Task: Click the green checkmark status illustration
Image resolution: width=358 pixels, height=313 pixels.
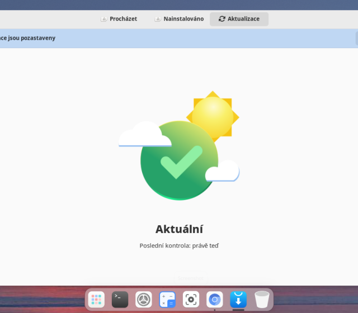Action: [178, 162]
